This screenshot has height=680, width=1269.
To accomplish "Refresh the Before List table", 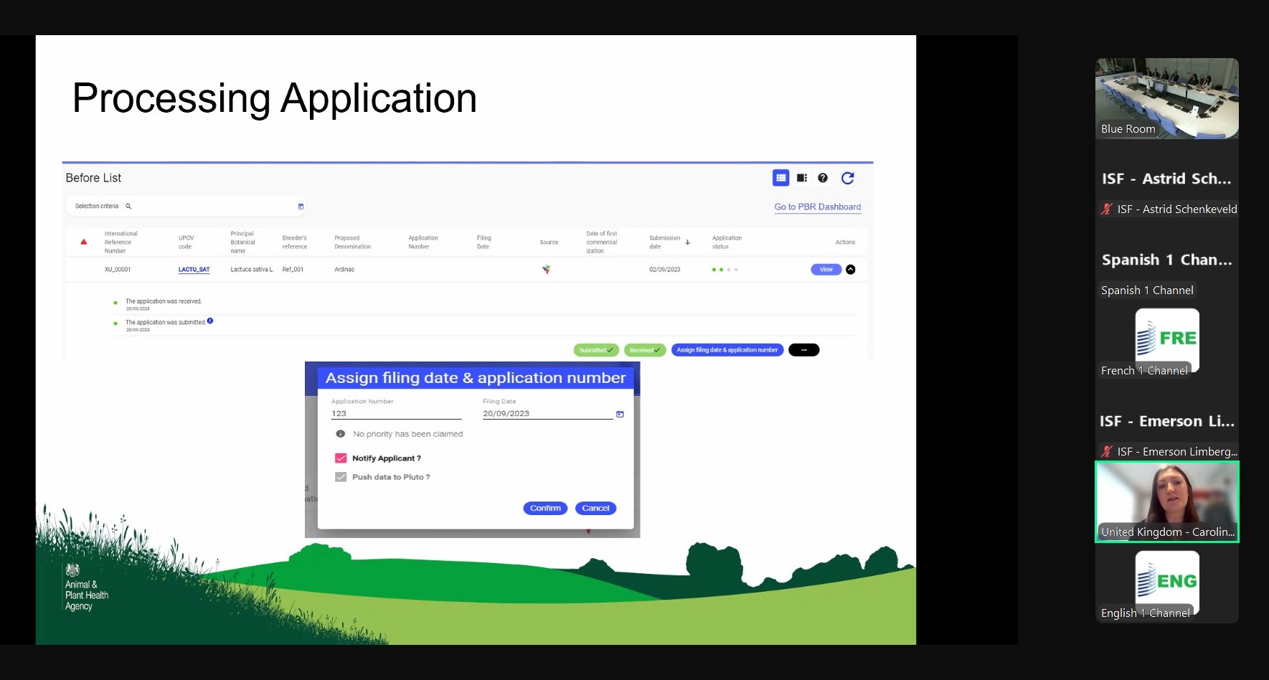I will (x=847, y=178).
